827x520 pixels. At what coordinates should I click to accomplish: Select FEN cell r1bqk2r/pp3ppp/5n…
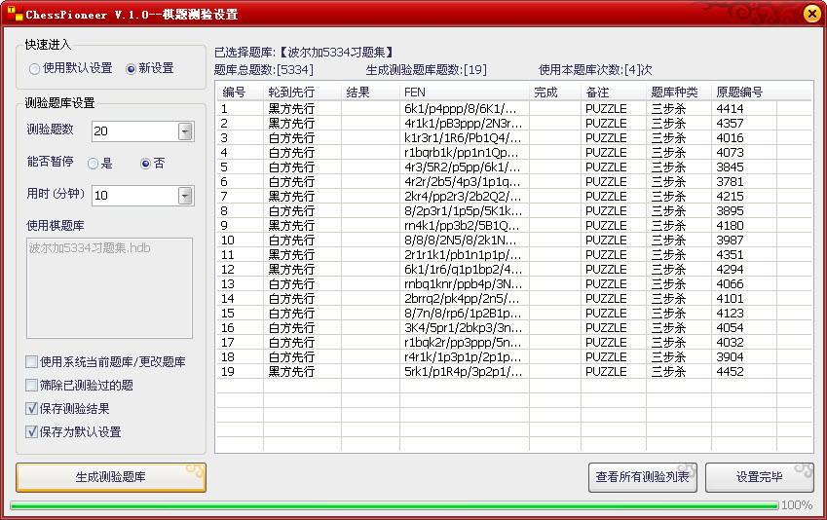[x=463, y=342]
